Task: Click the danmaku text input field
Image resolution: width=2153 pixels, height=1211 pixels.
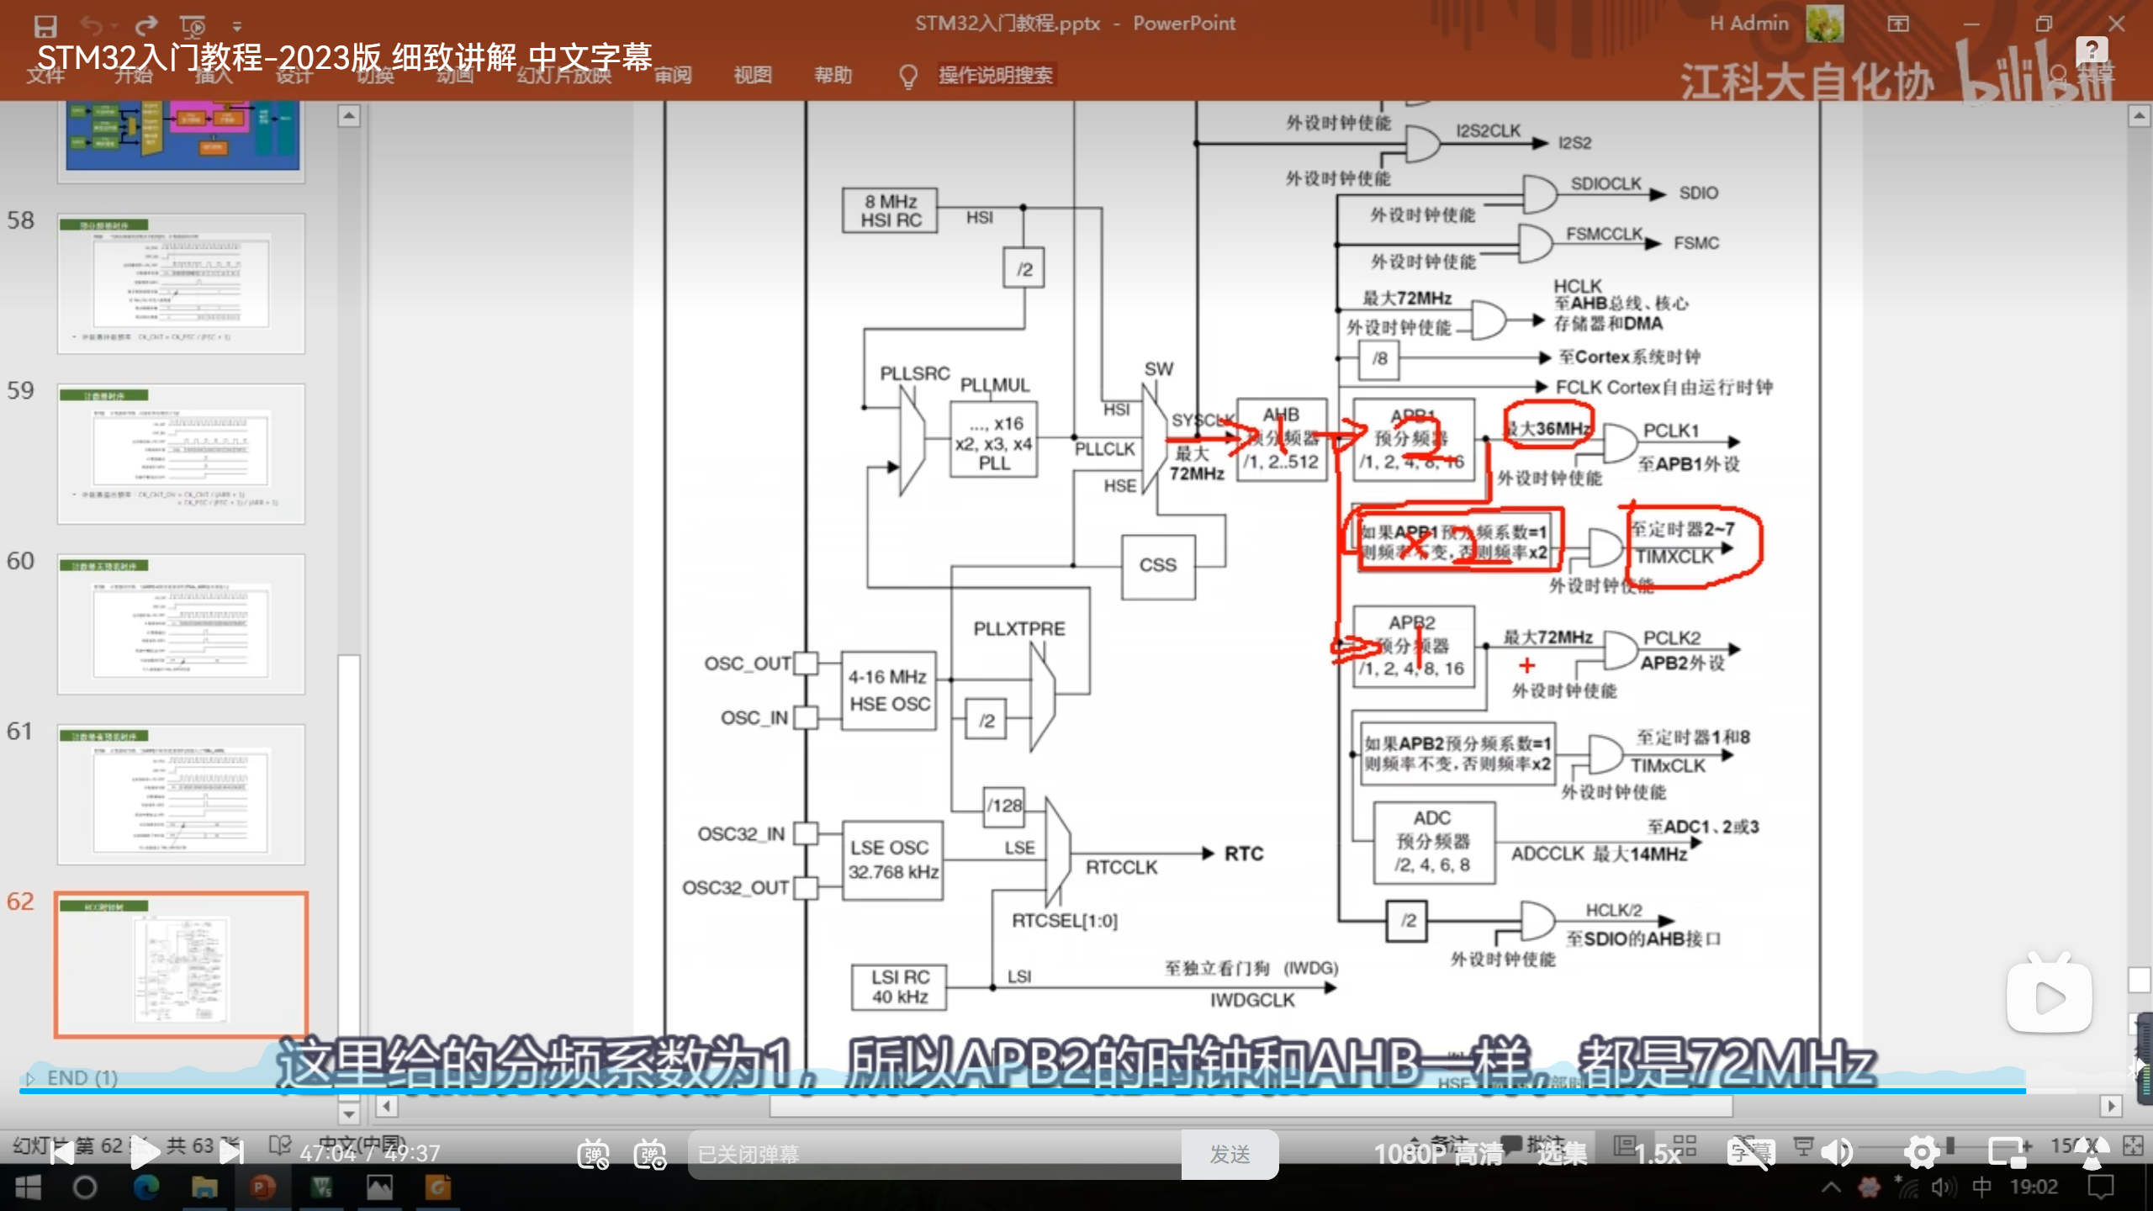Action: [x=934, y=1154]
